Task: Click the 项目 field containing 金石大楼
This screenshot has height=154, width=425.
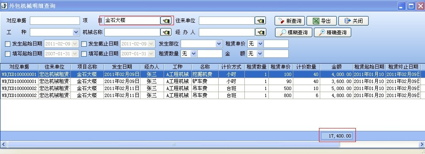Action: [x=132, y=21]
